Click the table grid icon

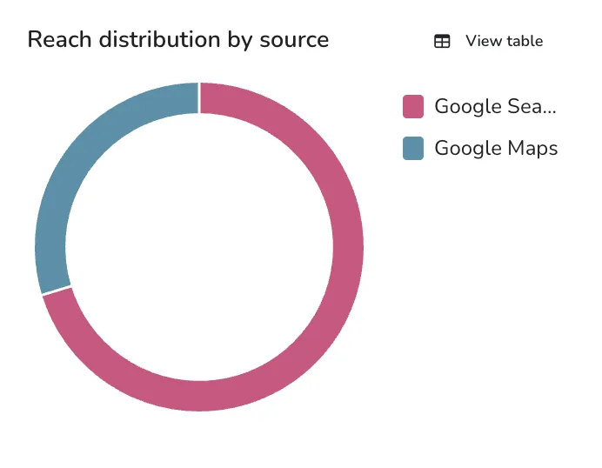tap(442, 41)
